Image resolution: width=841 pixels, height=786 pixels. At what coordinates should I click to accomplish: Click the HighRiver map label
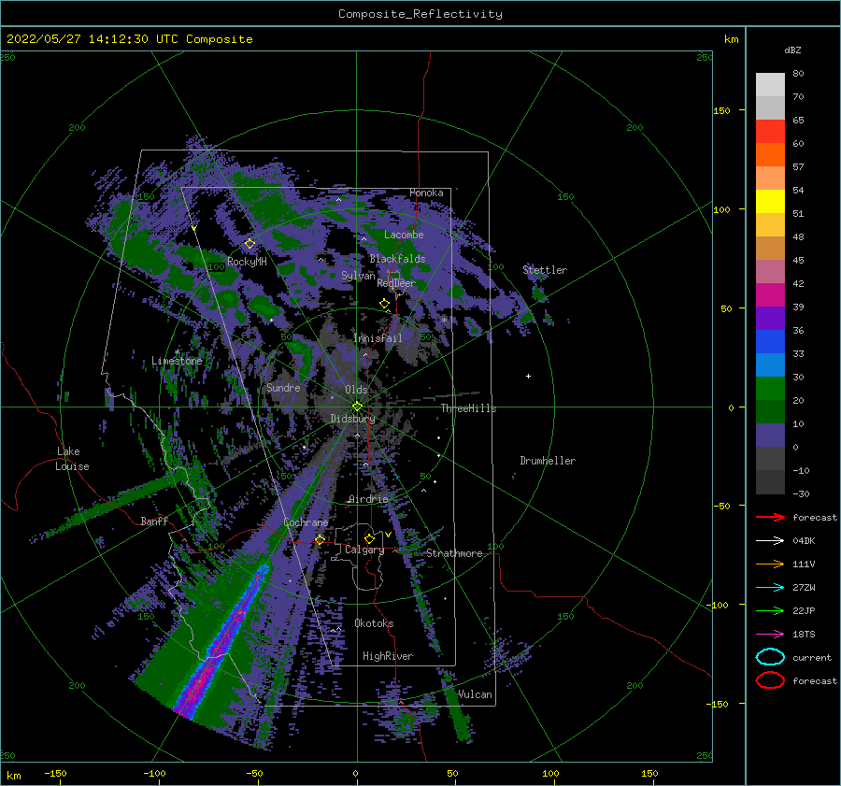pyautogui.click(x=388, y=656)
